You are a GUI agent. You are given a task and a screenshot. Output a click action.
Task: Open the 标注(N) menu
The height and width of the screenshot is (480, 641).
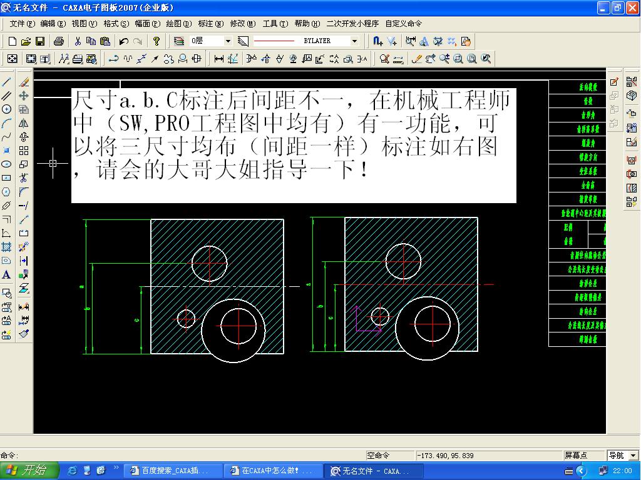pyautogui.click(x=210, y=24)
